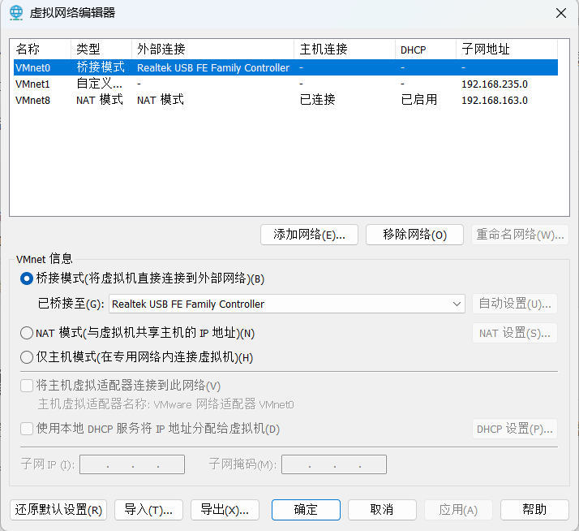
Task: Click the 应用(A) button
Action: [458, 510]
